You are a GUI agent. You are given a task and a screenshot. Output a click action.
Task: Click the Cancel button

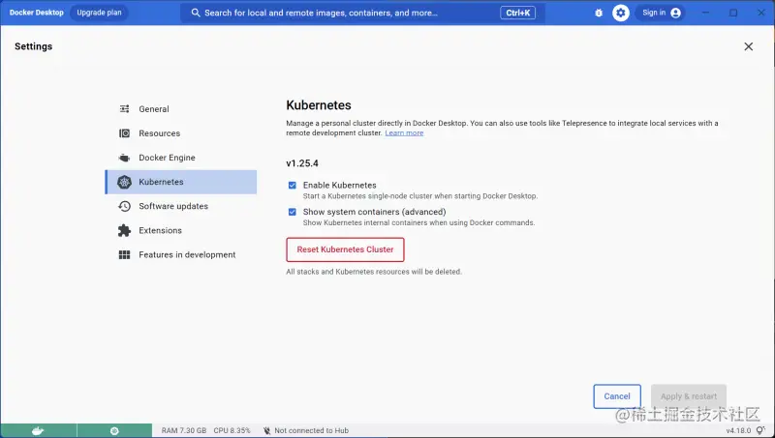(617, 396)
